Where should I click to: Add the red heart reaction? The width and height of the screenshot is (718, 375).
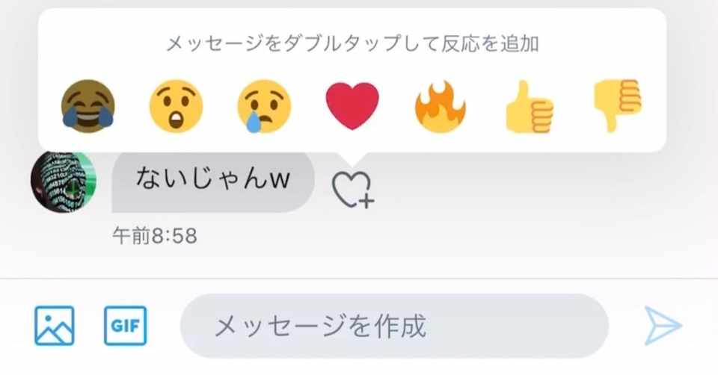352,106
